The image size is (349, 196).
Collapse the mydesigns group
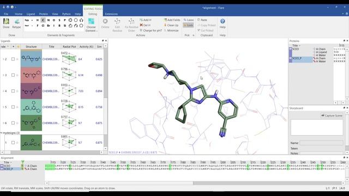point(1,133)
